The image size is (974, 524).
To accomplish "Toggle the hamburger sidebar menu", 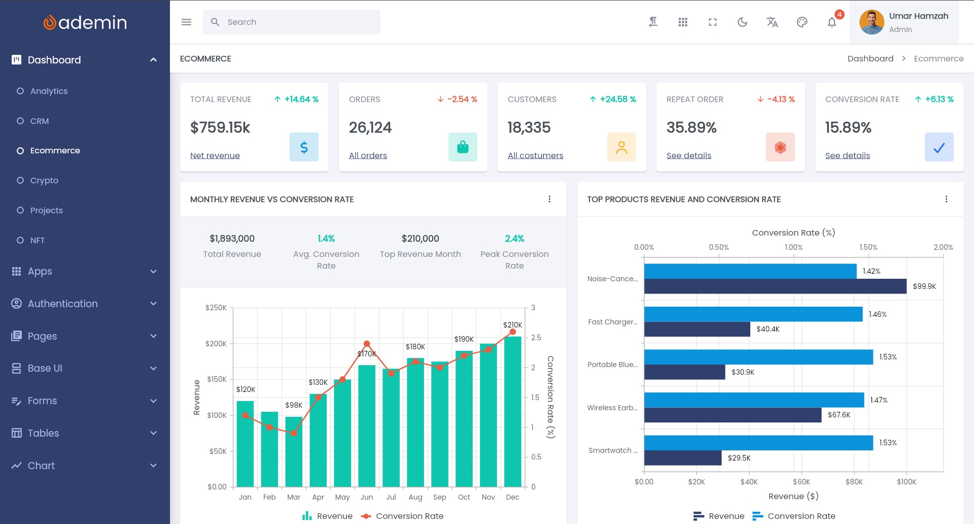I will click(186, 22).
